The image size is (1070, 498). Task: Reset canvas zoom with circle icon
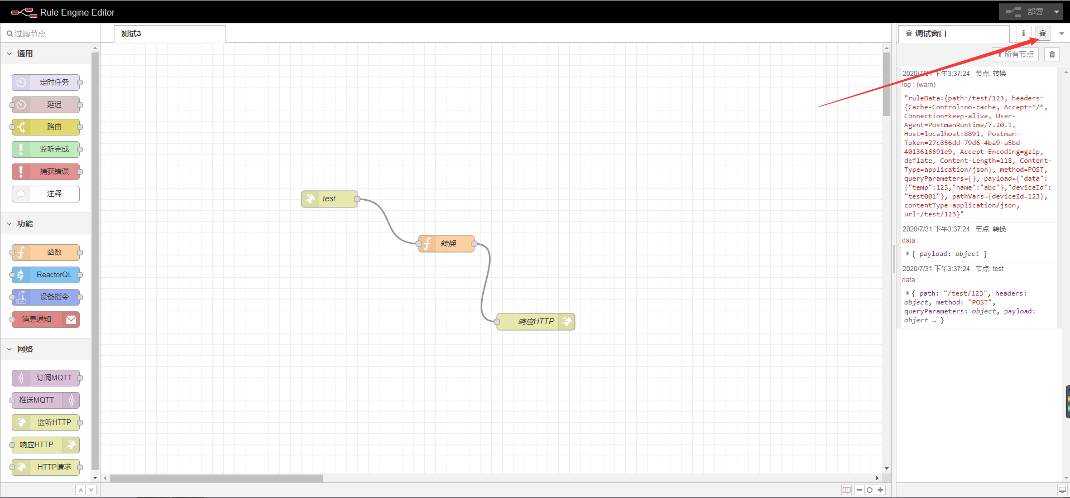point(870,490)
